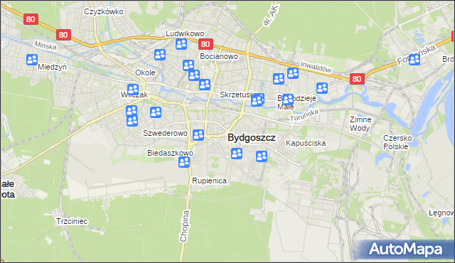455x263 pixels.
Task: Click the POI marker on Fordońska street label
Action: point(414,60)
